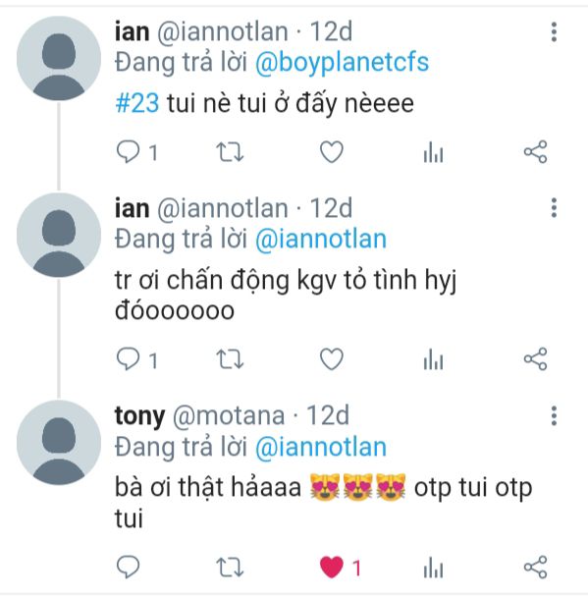View analytics for tony's tweet

tap(433, 568)
